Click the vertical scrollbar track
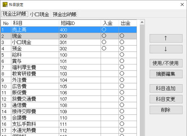This screenshot has height=136, width=187. (x=142, y=80)
